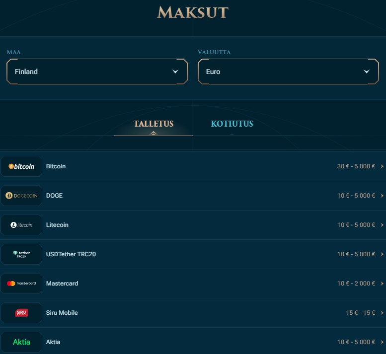Click the Siru Mobile logo icon
The width and height of the screenshot is (386, 354).
(x=21, y=313)
